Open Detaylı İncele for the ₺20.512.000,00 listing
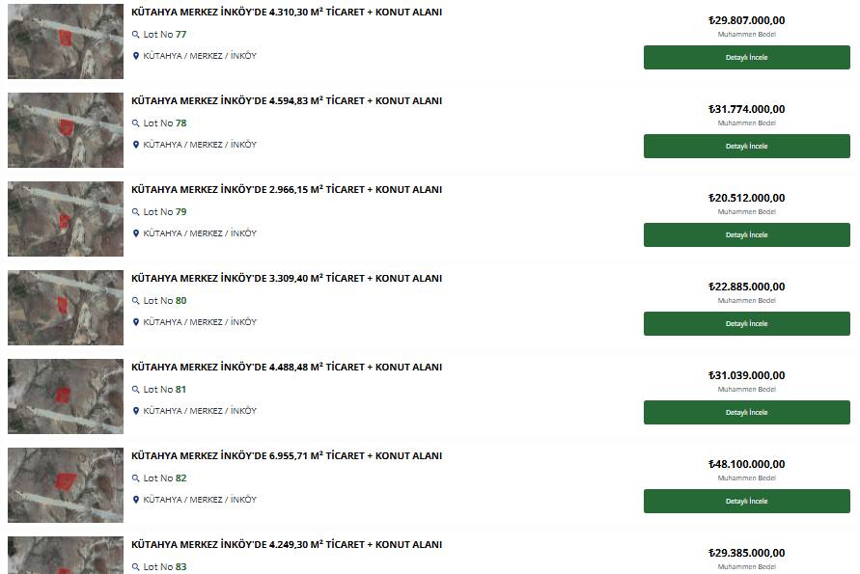This screenshot has width=860, height=574. [x=746, y=235]
